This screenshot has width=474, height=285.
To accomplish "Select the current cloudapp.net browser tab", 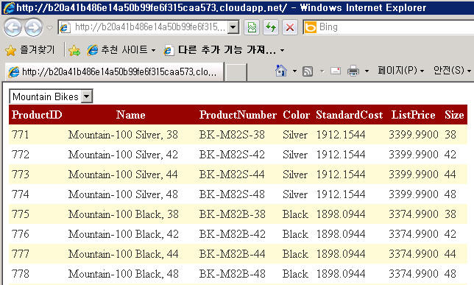I will (114, 71).
